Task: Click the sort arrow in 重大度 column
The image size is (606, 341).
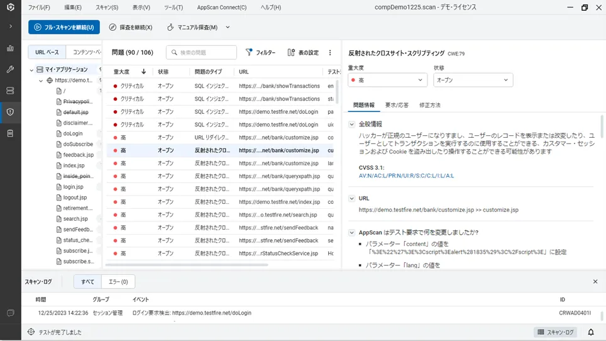Action: click(x=143, y=72)
